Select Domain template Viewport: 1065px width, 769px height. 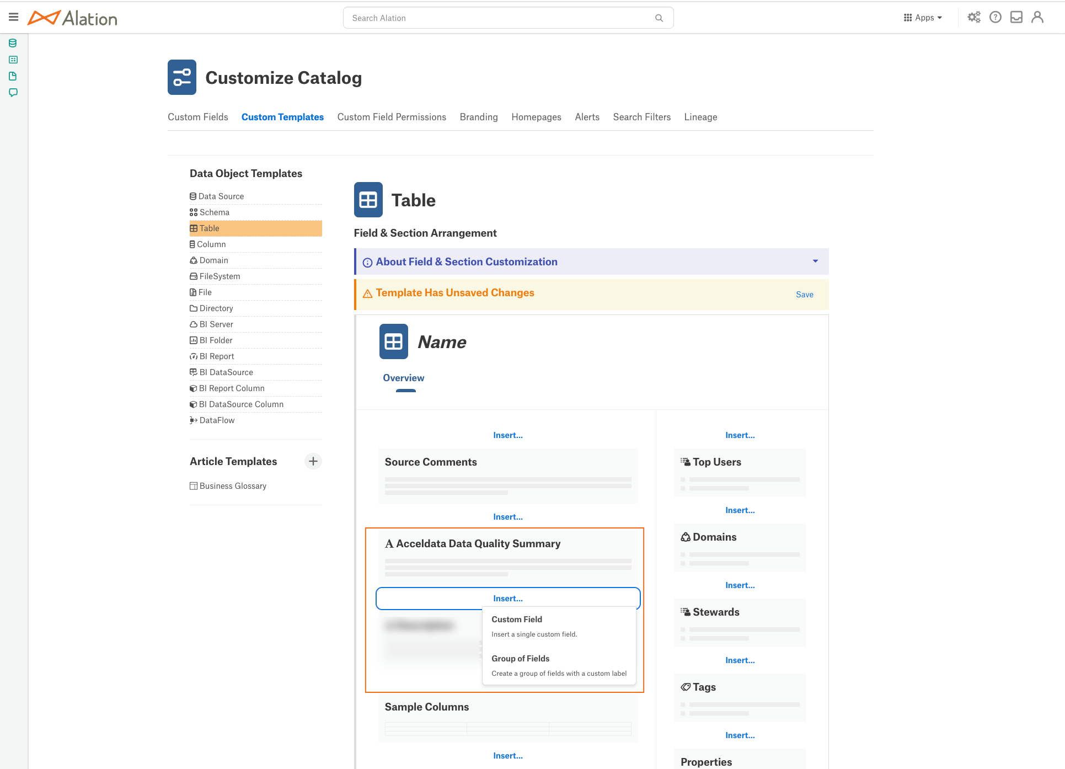[x=255, y=260]
